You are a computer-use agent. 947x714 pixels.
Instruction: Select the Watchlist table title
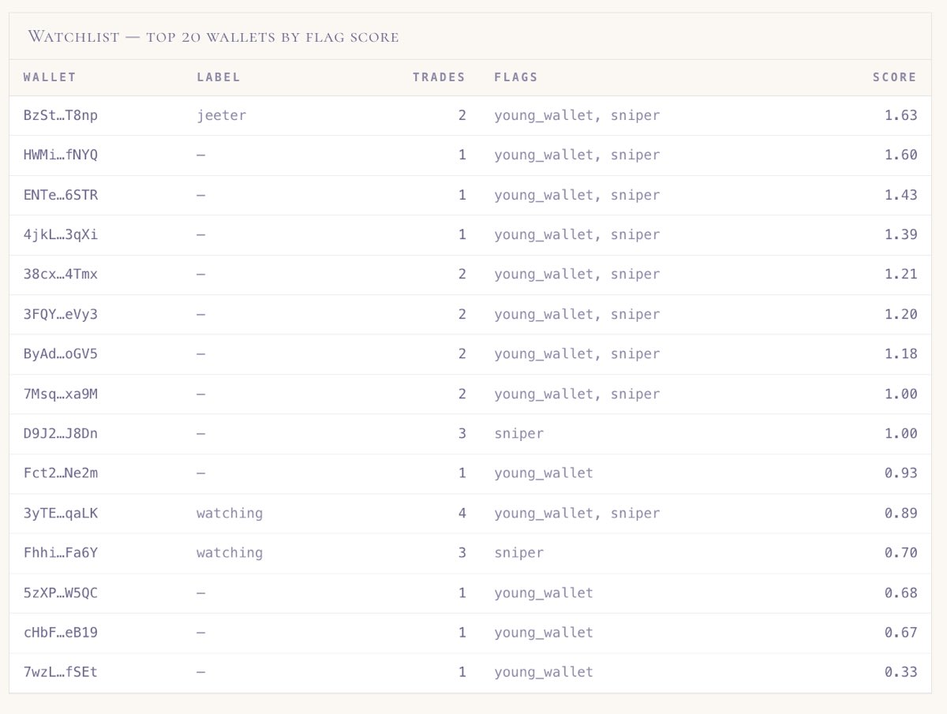coord(213,36)
